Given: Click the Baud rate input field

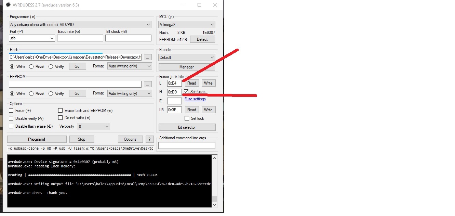Looking at the screenshot, I should coord(80,38).
